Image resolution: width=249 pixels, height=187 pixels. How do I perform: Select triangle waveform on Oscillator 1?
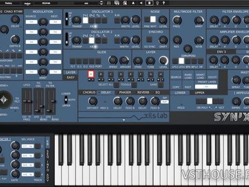click(x=85, y=21)
